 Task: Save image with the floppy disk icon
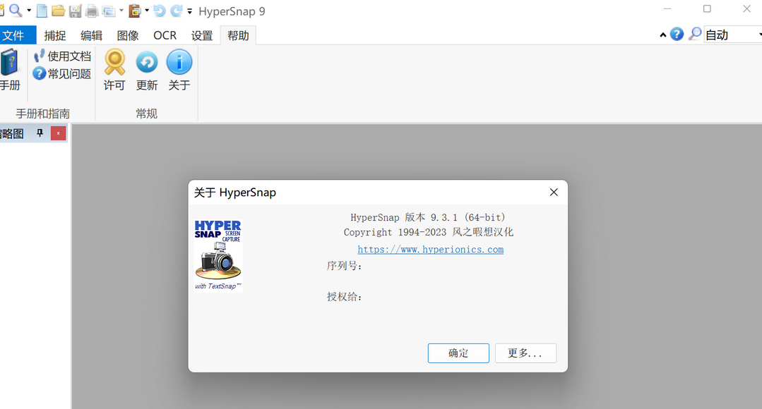(76, 11)
